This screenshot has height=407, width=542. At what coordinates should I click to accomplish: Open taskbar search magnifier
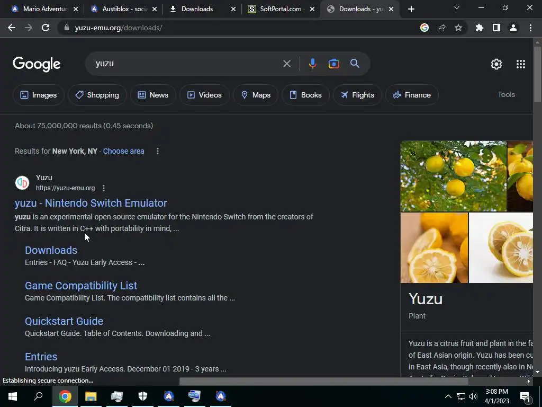click(38, 396)
